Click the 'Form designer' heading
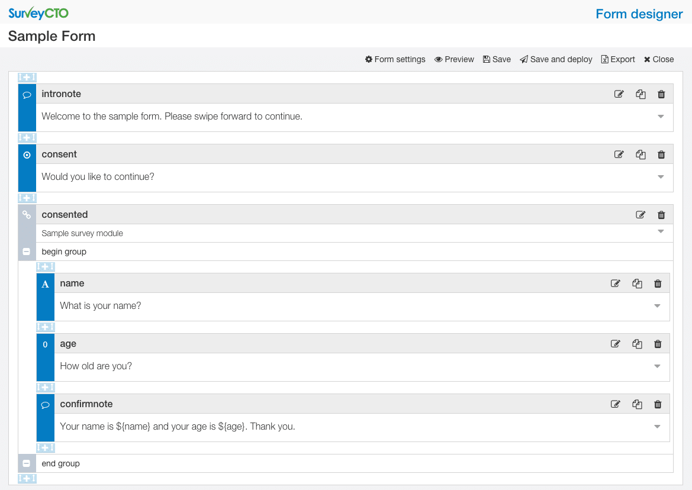 (639, 14)
